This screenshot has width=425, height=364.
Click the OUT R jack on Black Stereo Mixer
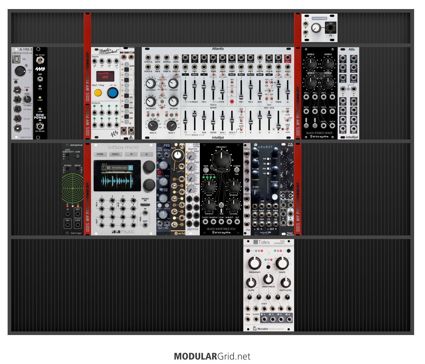click(332, 126)
